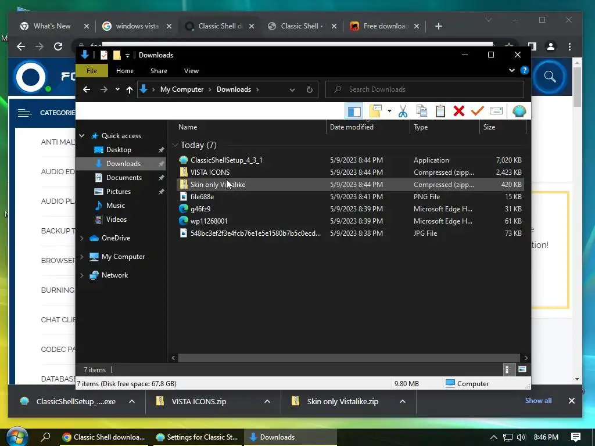This screenshot has width=595, height=446.
Task: Go back in Explorer navigation
Action: (x=87, y=89)
